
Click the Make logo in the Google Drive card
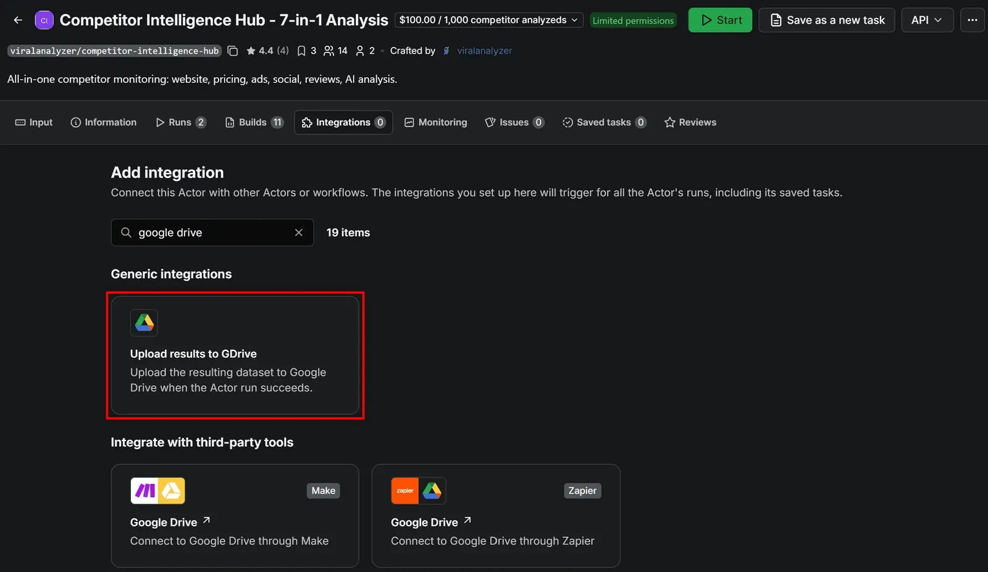click(x=144, y=491)
